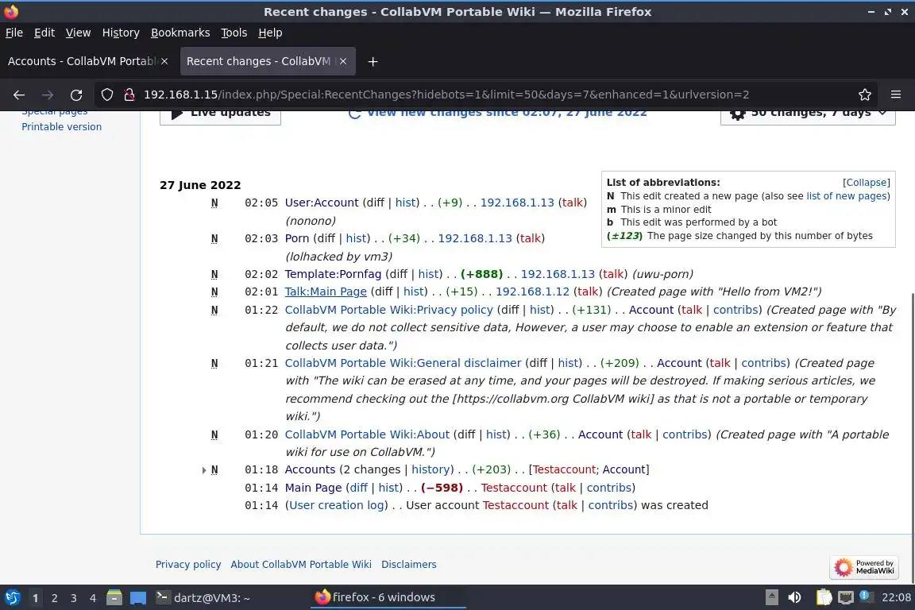The height and width of the screenshot is (610, 915).
Task: Open the tracking protection shield icon
Action: [106, 95]
